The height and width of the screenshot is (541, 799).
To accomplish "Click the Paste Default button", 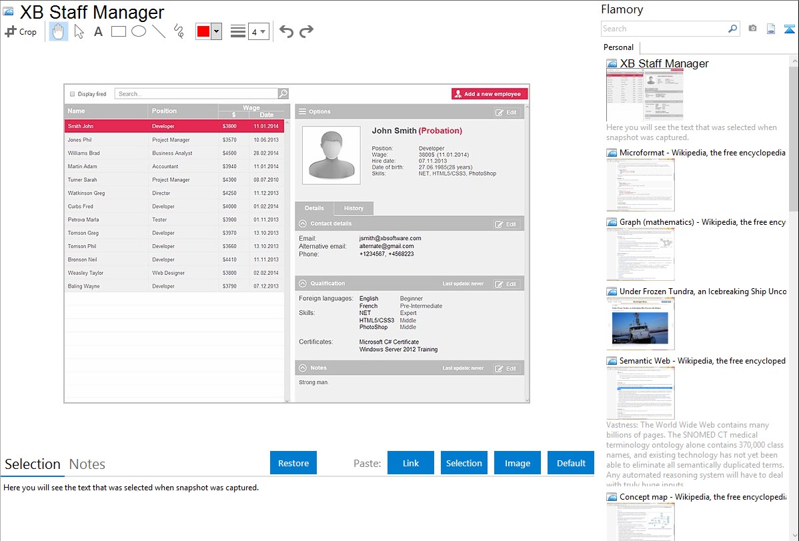I will (x=571, y=463).
